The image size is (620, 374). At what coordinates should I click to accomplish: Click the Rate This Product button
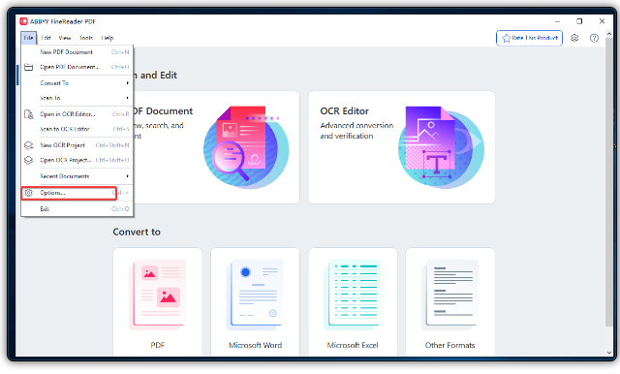[529, 38]
